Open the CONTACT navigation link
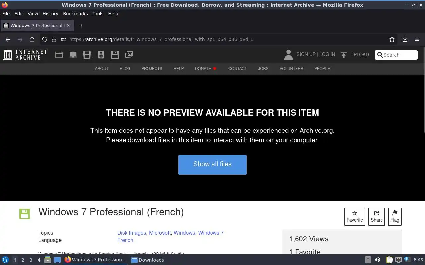The height and width of the screenshot is (265, 425). [237, 69]
